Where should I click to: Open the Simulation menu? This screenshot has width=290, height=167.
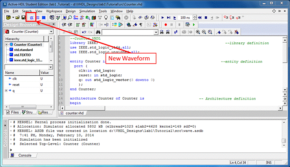tap(87, 11)
